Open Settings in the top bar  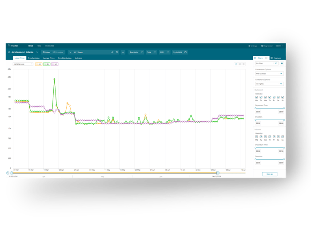pos(253,46)
